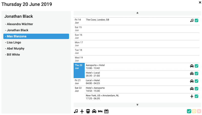Select Bill White in people list
Screen dimensions: 202x115
pyautogui.click(x=36, y=54)
